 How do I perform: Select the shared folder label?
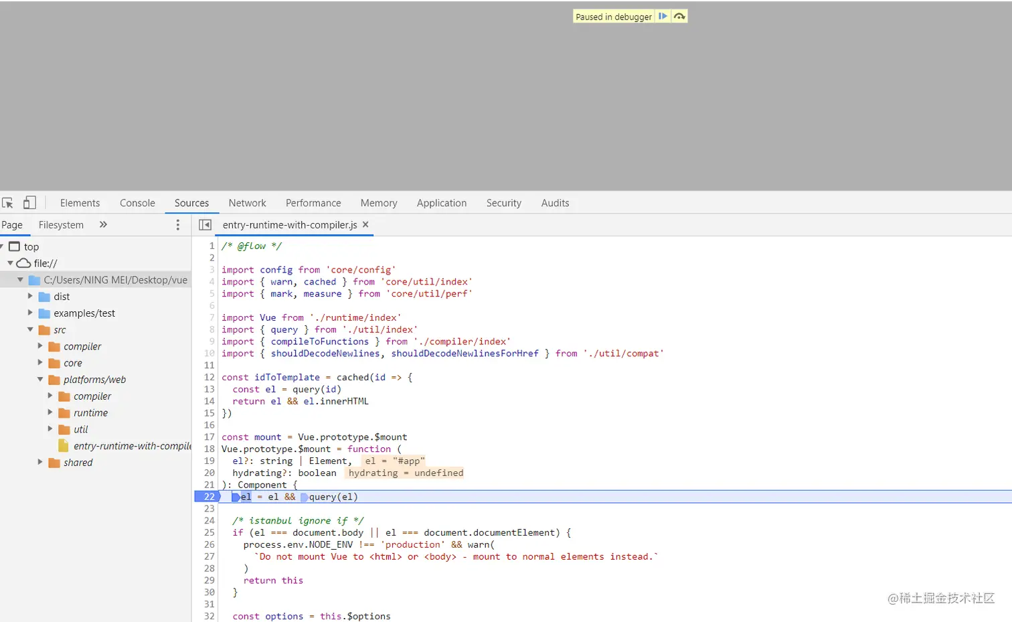click(x=78, y=463)
